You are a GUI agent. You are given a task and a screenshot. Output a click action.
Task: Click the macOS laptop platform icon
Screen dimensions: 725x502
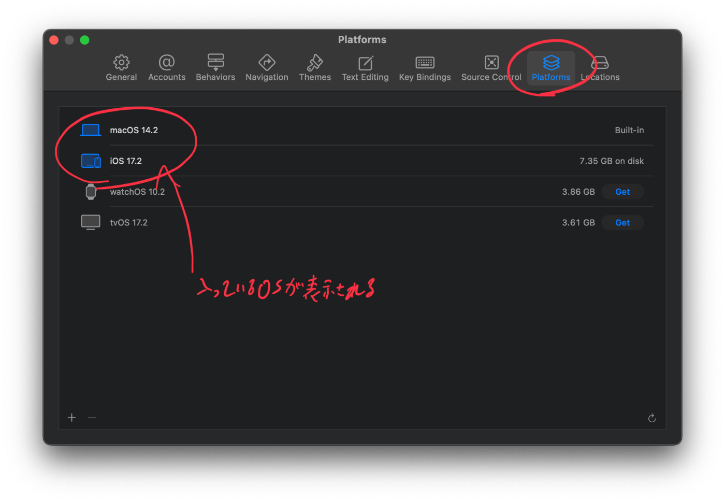pos(91,130)
